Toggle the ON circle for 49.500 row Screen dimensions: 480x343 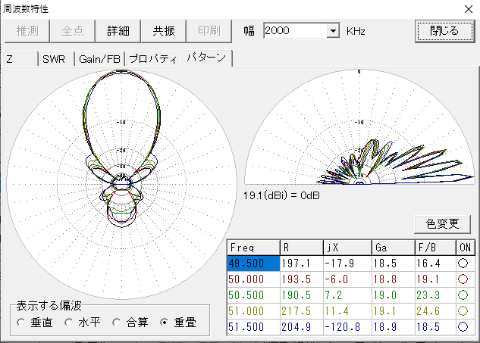tap(465, 263)
